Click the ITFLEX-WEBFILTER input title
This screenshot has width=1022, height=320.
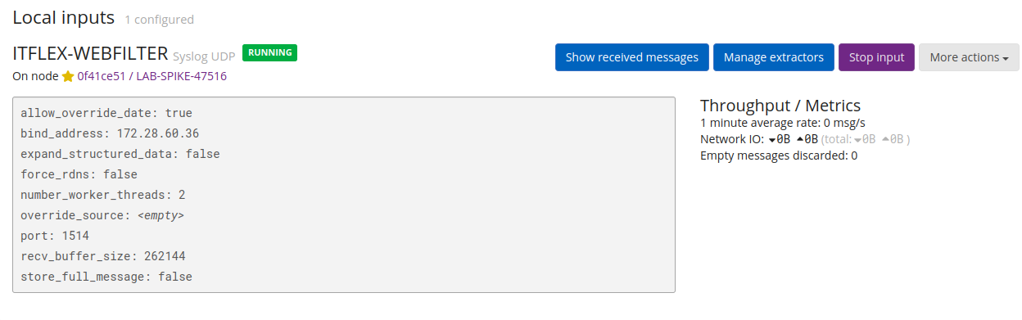(91, 54)
